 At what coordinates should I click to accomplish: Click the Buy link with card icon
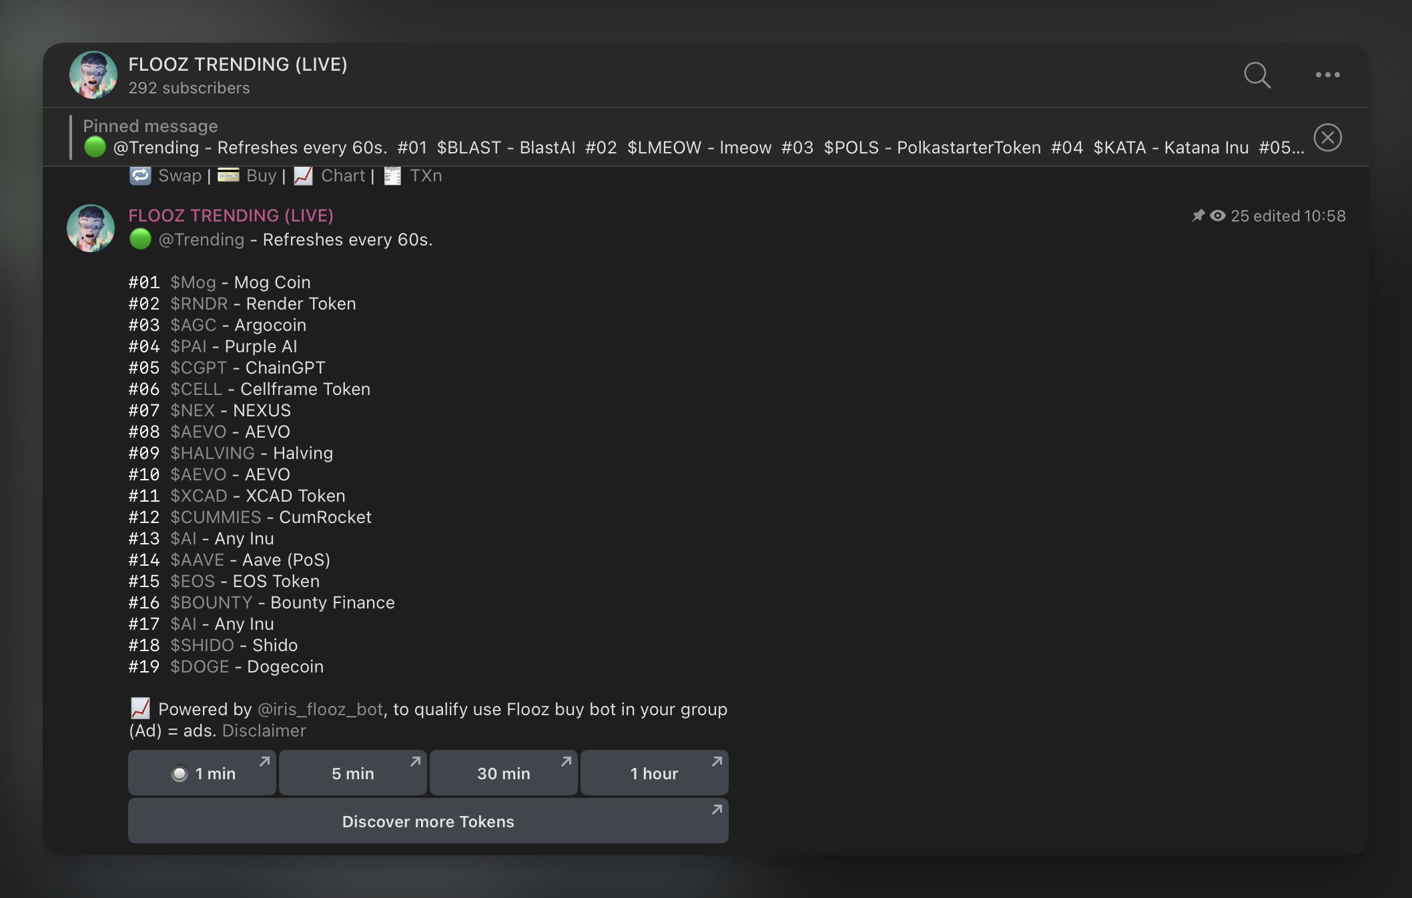pos(260,175)
